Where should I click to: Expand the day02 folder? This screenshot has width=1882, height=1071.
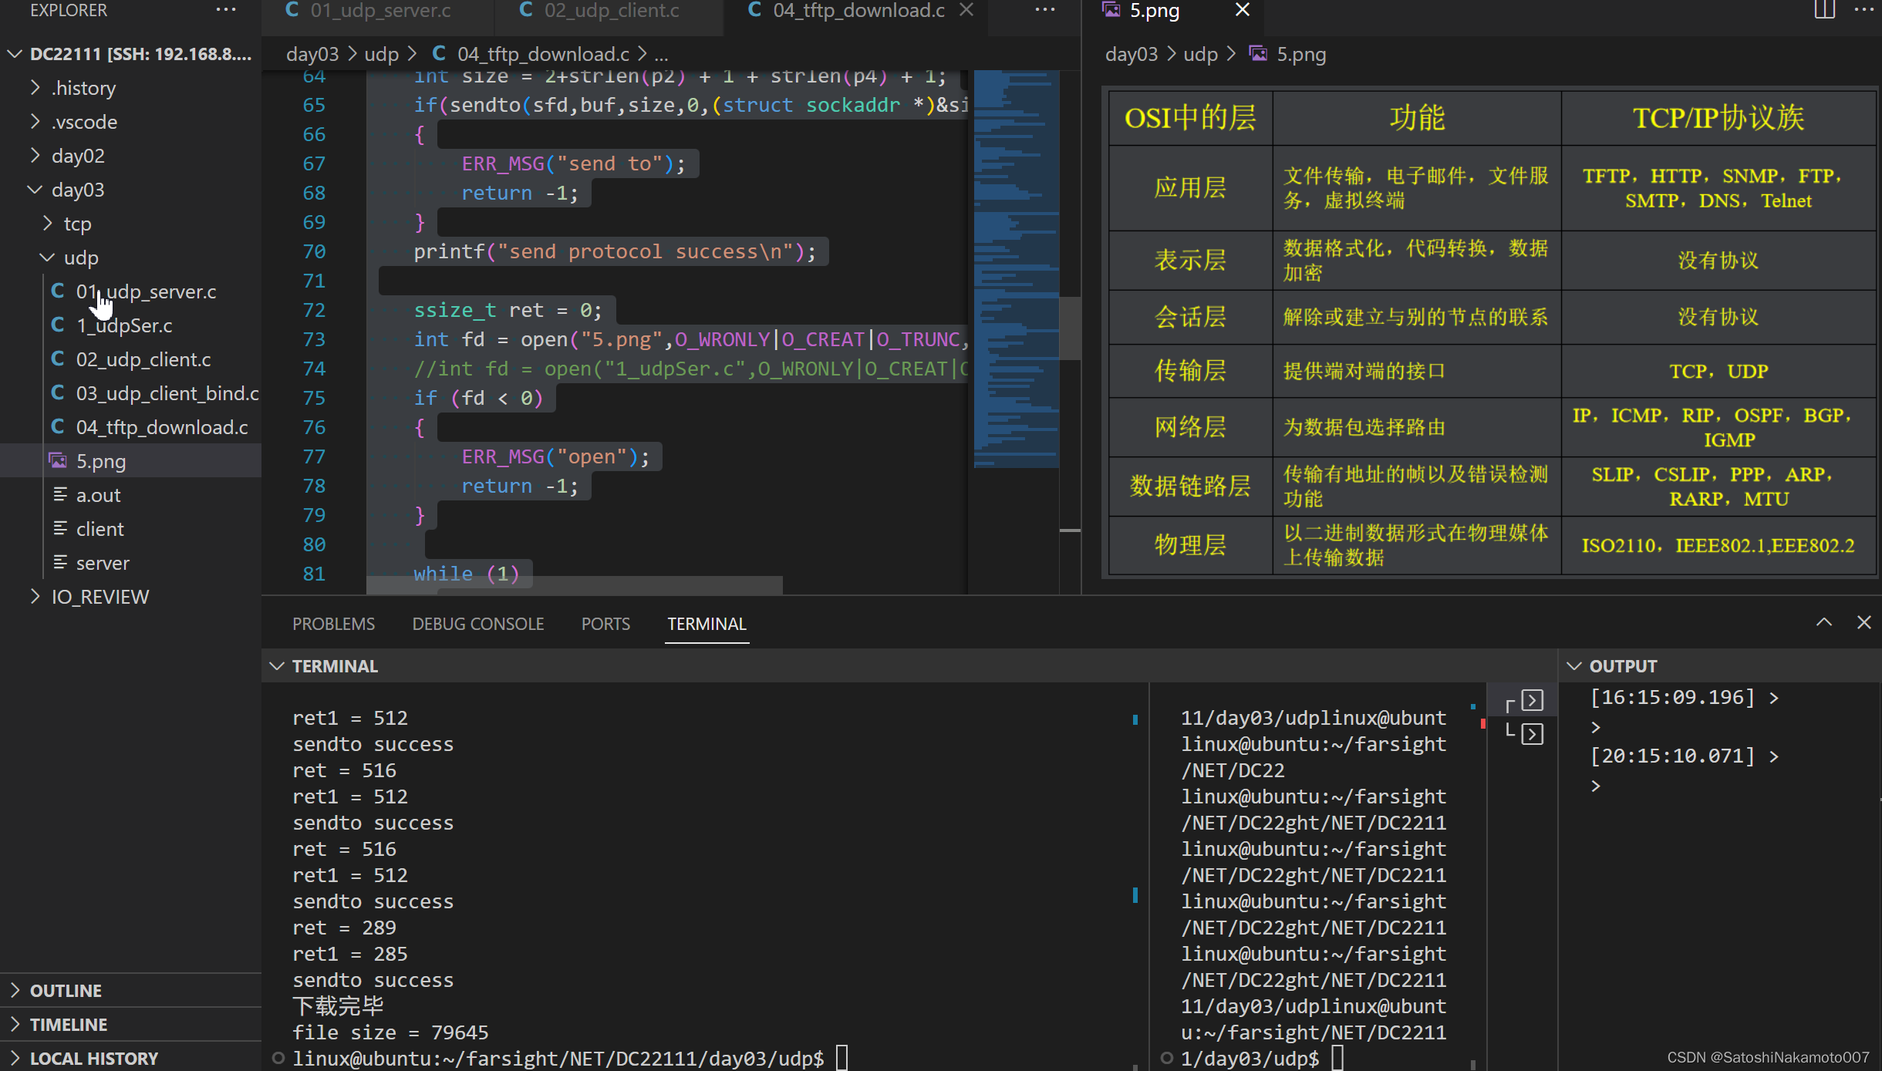tap(35, 156)
